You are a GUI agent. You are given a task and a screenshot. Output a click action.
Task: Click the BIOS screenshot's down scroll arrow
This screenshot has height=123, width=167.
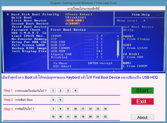118,57
